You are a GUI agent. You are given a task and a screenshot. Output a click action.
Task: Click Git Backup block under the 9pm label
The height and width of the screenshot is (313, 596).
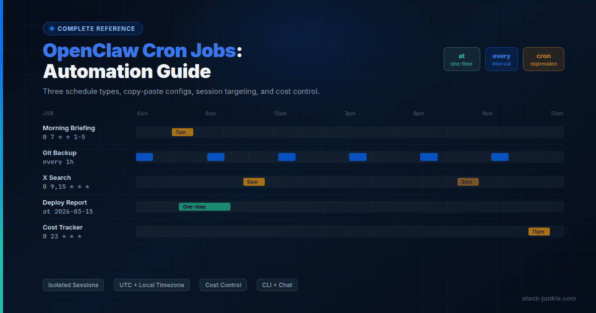click(x=500, y=157)
